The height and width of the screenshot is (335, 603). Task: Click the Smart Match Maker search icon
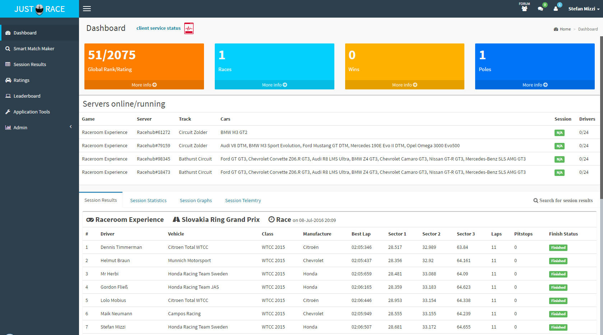(8, 48)
